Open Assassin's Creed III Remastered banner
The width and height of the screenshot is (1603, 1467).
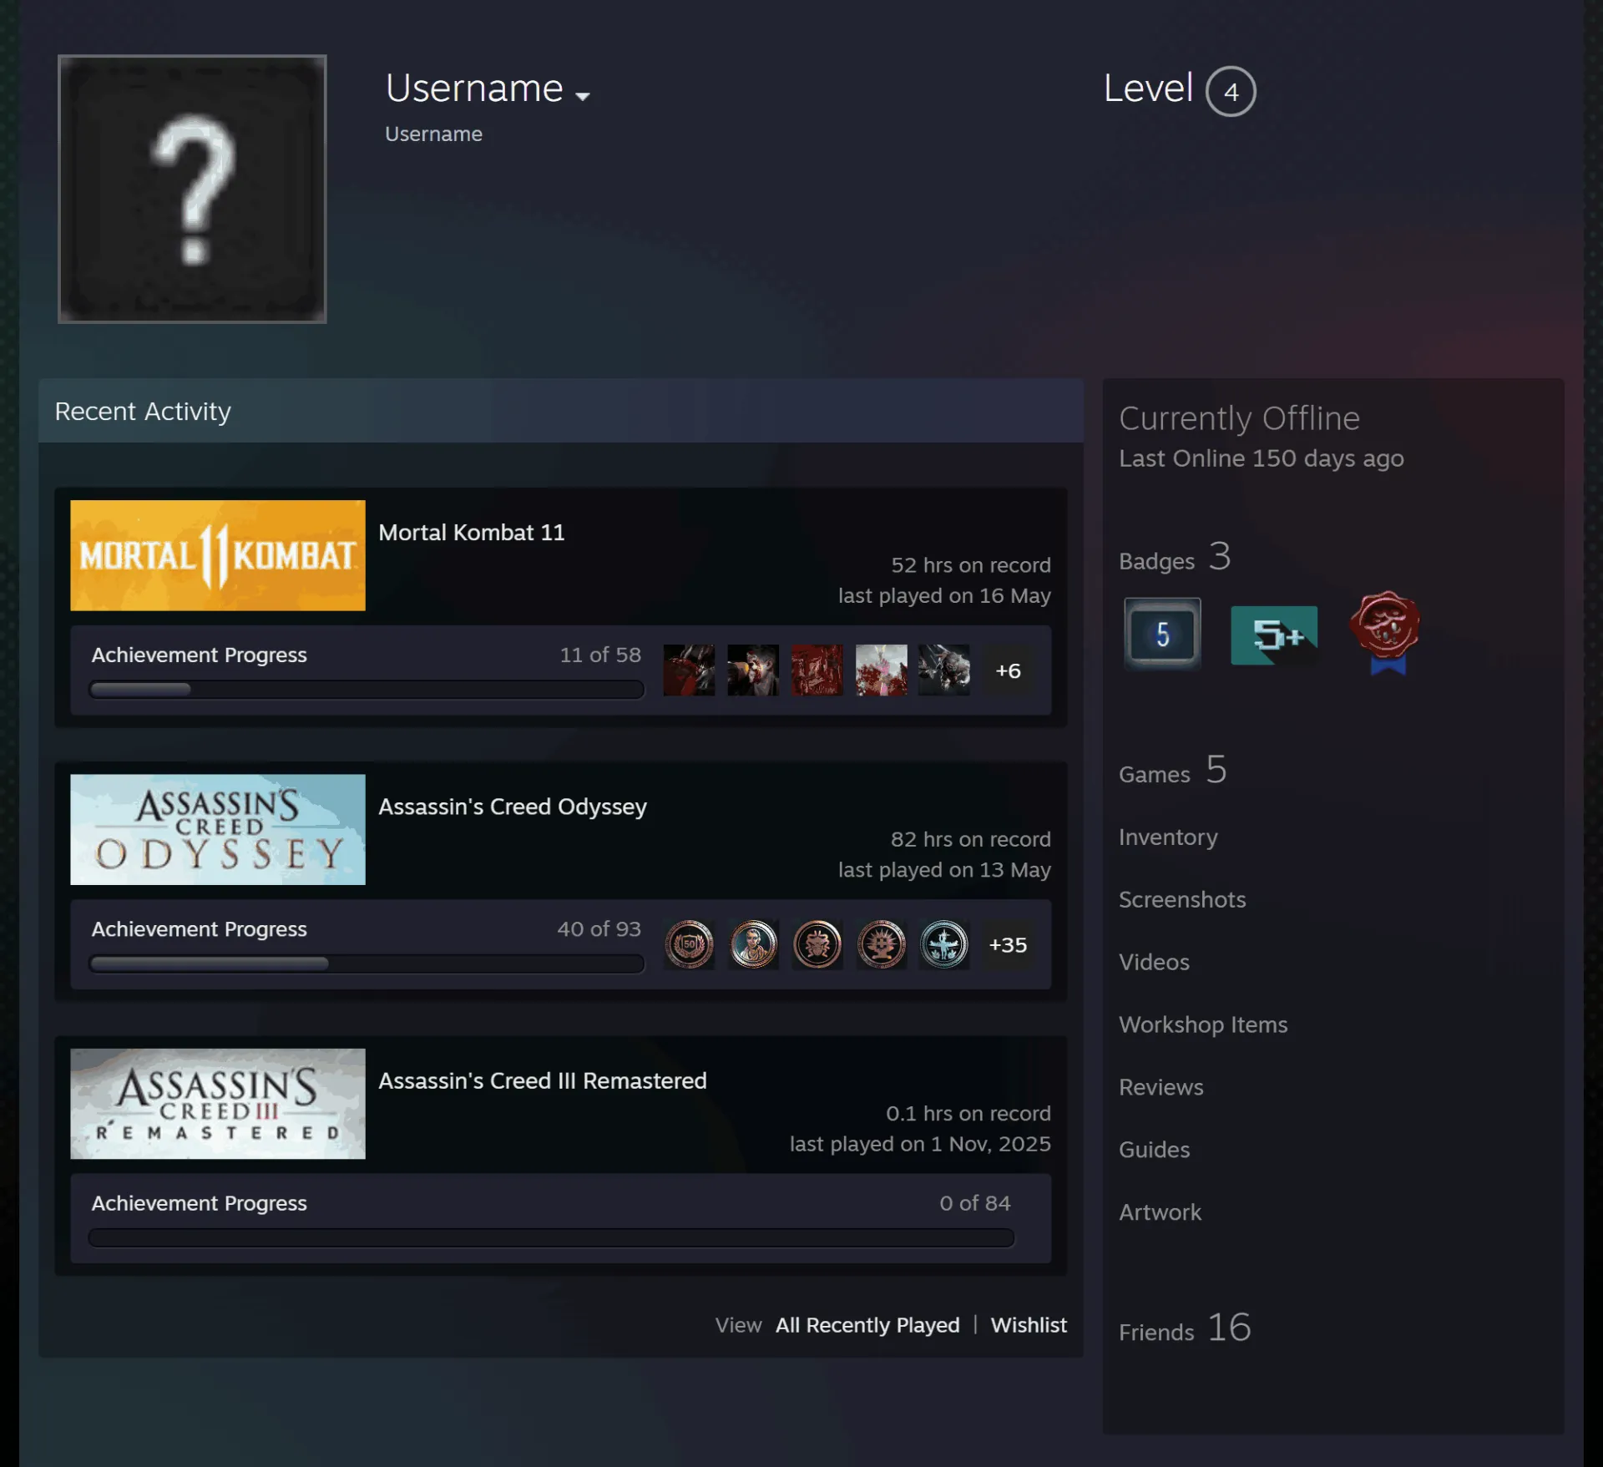[218, 1103]
